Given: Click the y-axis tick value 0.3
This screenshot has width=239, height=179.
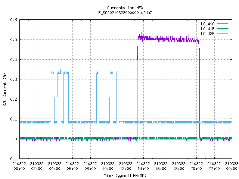Looking at the screenshot, I should click(13, 79).
